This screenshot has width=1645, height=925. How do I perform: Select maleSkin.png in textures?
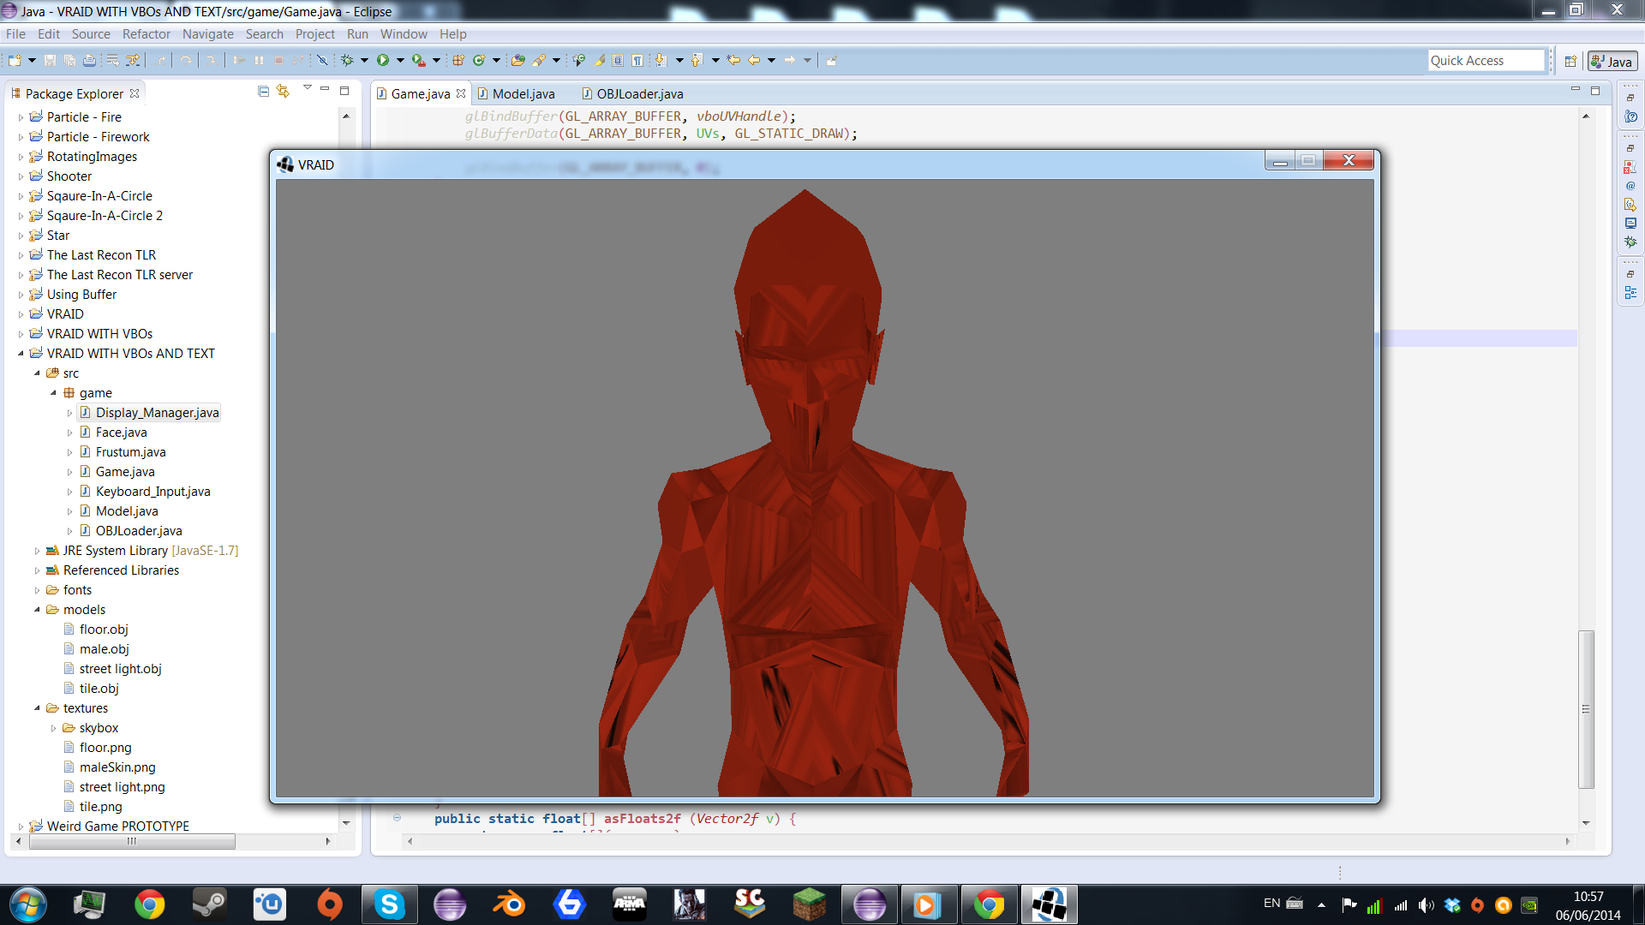click(117, 767)
